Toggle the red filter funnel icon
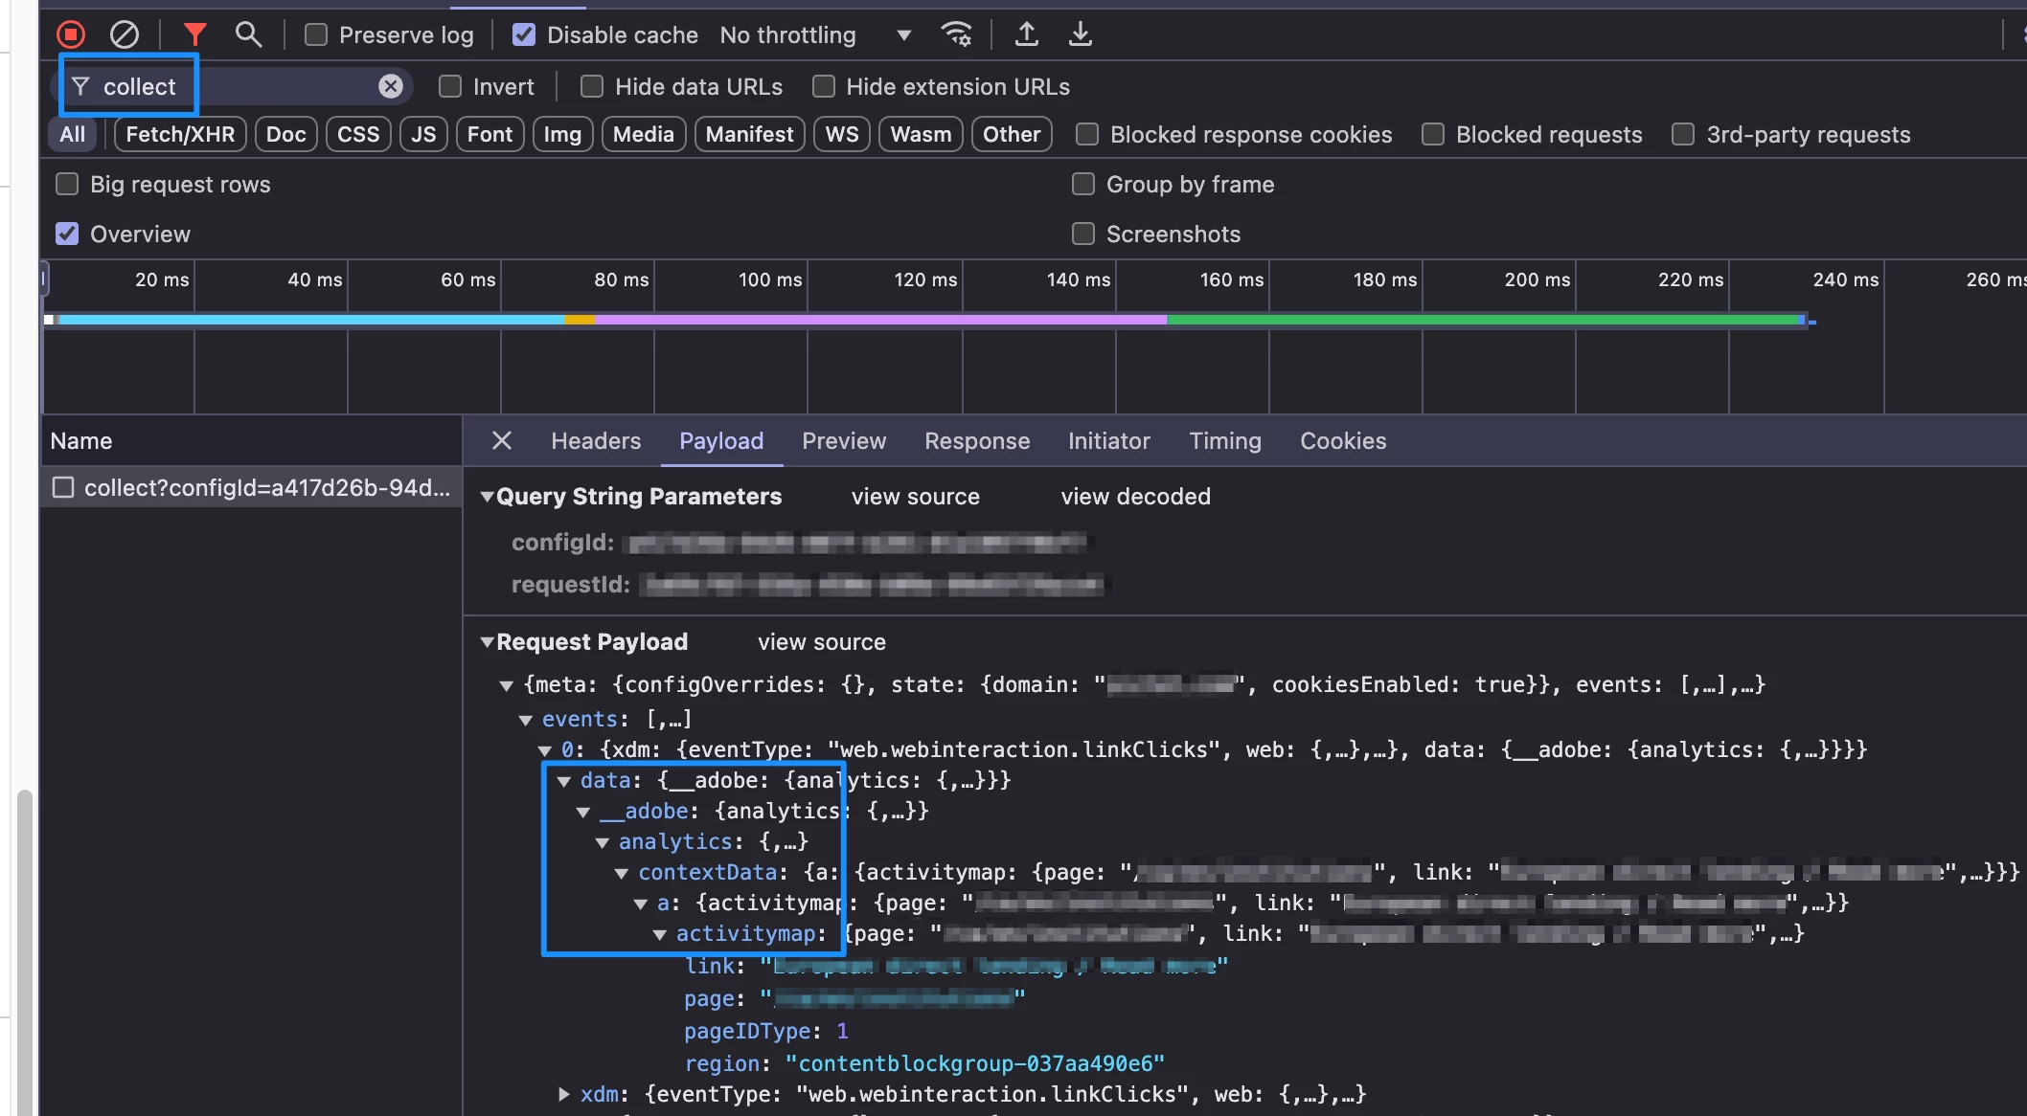This screenshot has height=1116, width=2027. tap(195, 34)
